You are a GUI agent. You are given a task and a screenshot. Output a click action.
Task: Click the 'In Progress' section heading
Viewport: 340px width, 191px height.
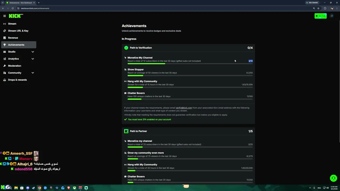pos(129,39)
